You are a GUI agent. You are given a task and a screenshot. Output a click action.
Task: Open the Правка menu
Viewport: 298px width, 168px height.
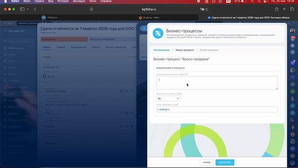point(39,1)
